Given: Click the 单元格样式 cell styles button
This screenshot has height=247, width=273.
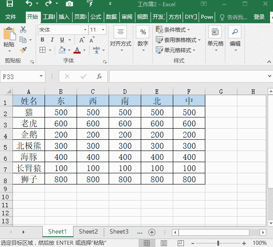Looking at the screenshot, I should (177, 50).
